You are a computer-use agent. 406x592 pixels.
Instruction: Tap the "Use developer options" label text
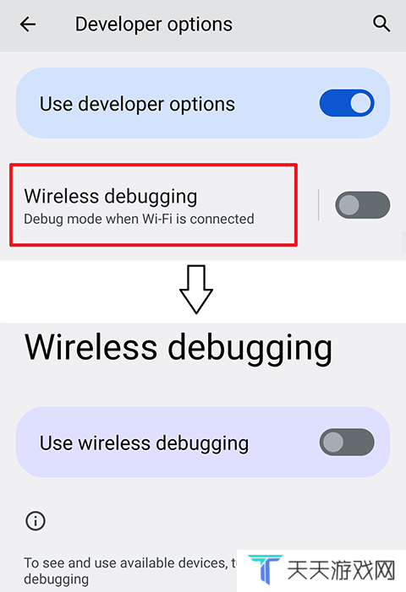pyautogui.click(x=137, y=104)
